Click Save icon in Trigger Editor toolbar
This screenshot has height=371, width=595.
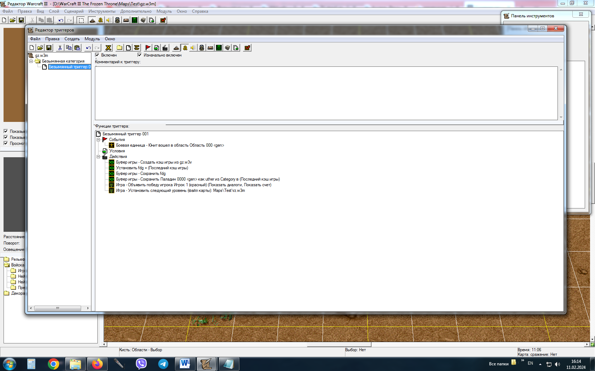(x=49, y=48)
